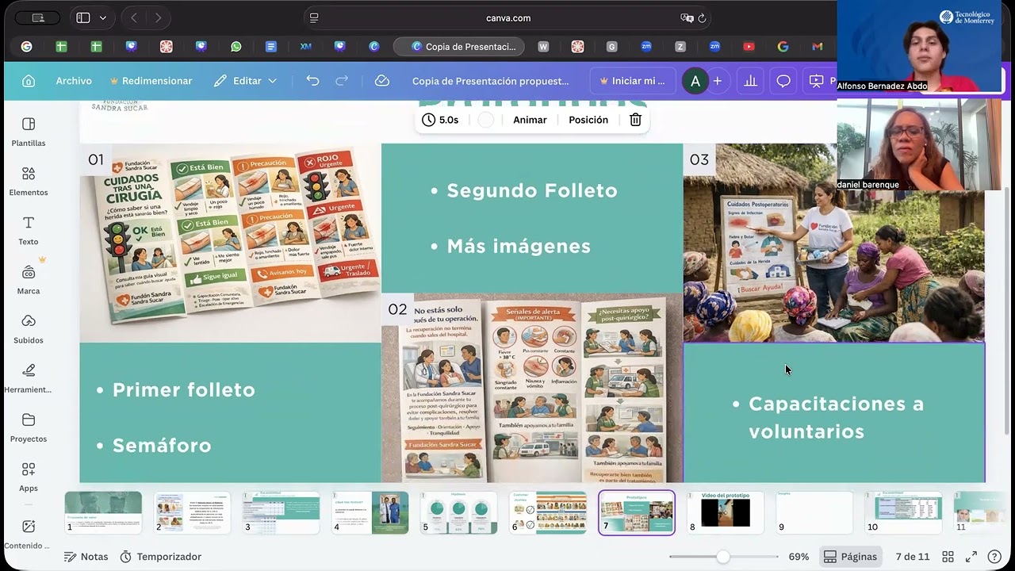Add collaborator with the plus icon
1015x571 pixels.
click(718, 81)
